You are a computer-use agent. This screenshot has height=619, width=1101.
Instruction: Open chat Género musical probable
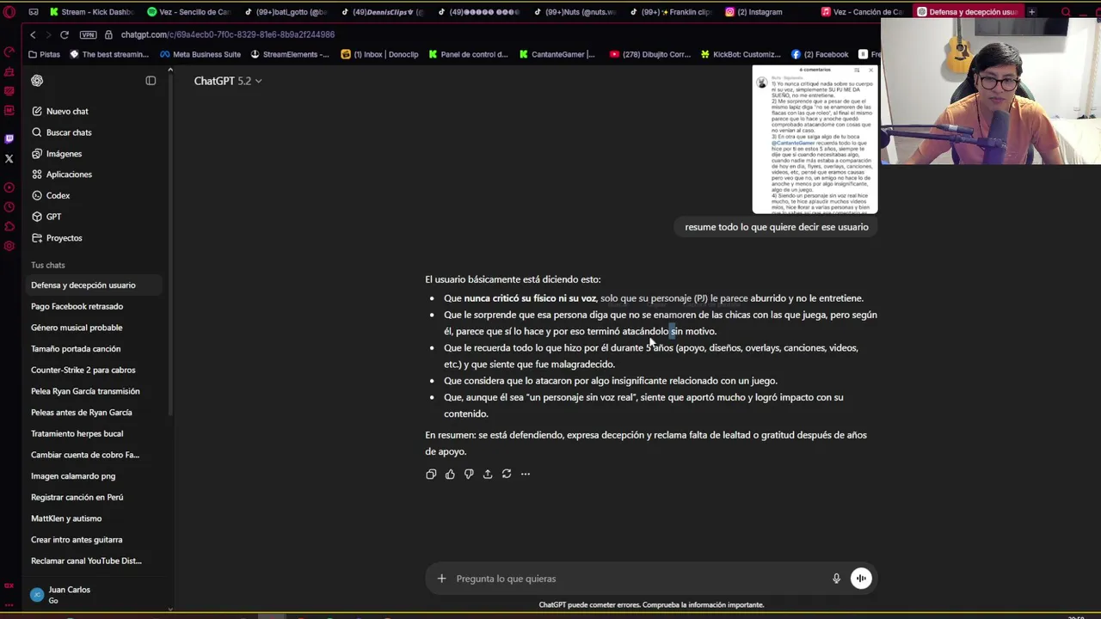(x=77, y=328)
